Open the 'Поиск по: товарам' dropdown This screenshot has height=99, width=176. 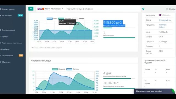50,9
